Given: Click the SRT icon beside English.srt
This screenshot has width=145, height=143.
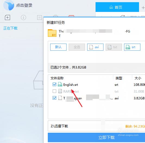Looking at the screenshot, I should tap(60, 84).
